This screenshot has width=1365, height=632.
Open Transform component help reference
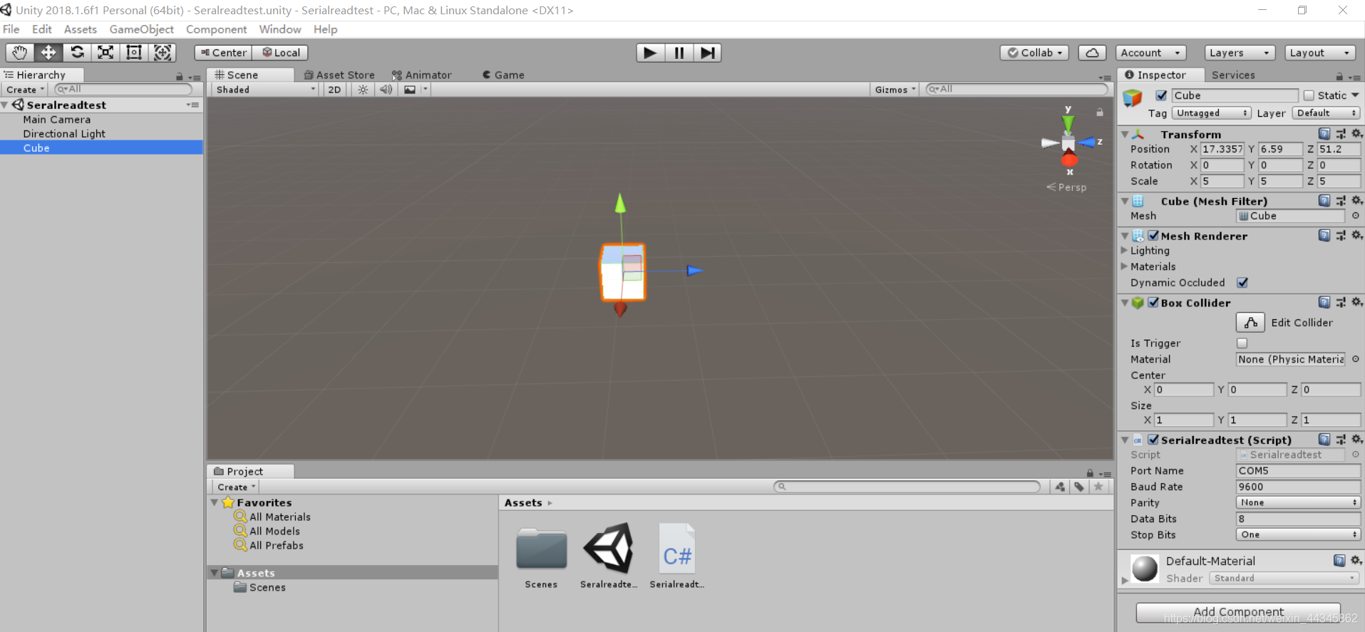pos(1324,134)
